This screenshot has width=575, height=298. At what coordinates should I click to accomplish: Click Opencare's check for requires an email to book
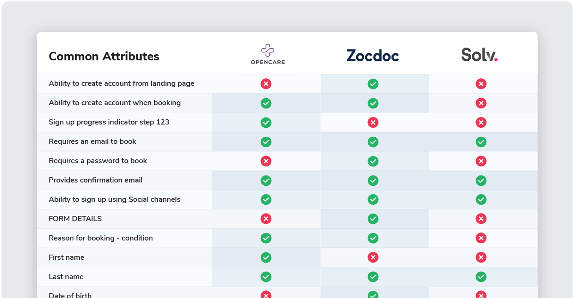click(266, 142)
